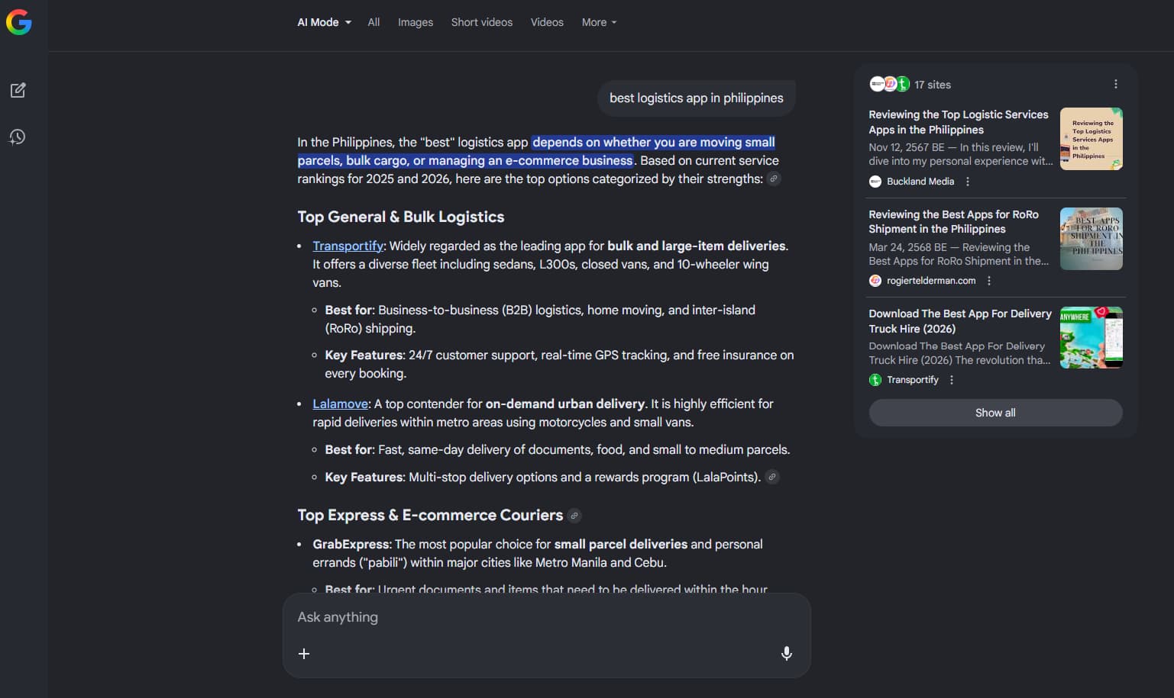This screenshot has width=1174, height=698.
Task: Click the Delivery Truck Hire article thumbnail
Action: tap(1091, 337)
